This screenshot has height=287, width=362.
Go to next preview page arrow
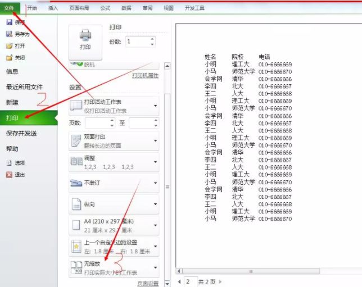pos(220,282)
